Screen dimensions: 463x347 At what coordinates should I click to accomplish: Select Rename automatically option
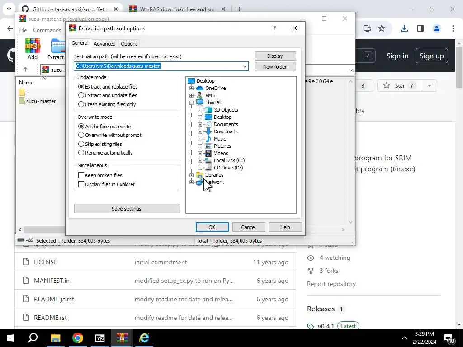click(105, 153)
